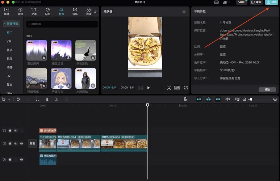The height and width of the screenshot is (181, 280).
Task: Toggle track linkage
Action: click(x=218, y=99)
